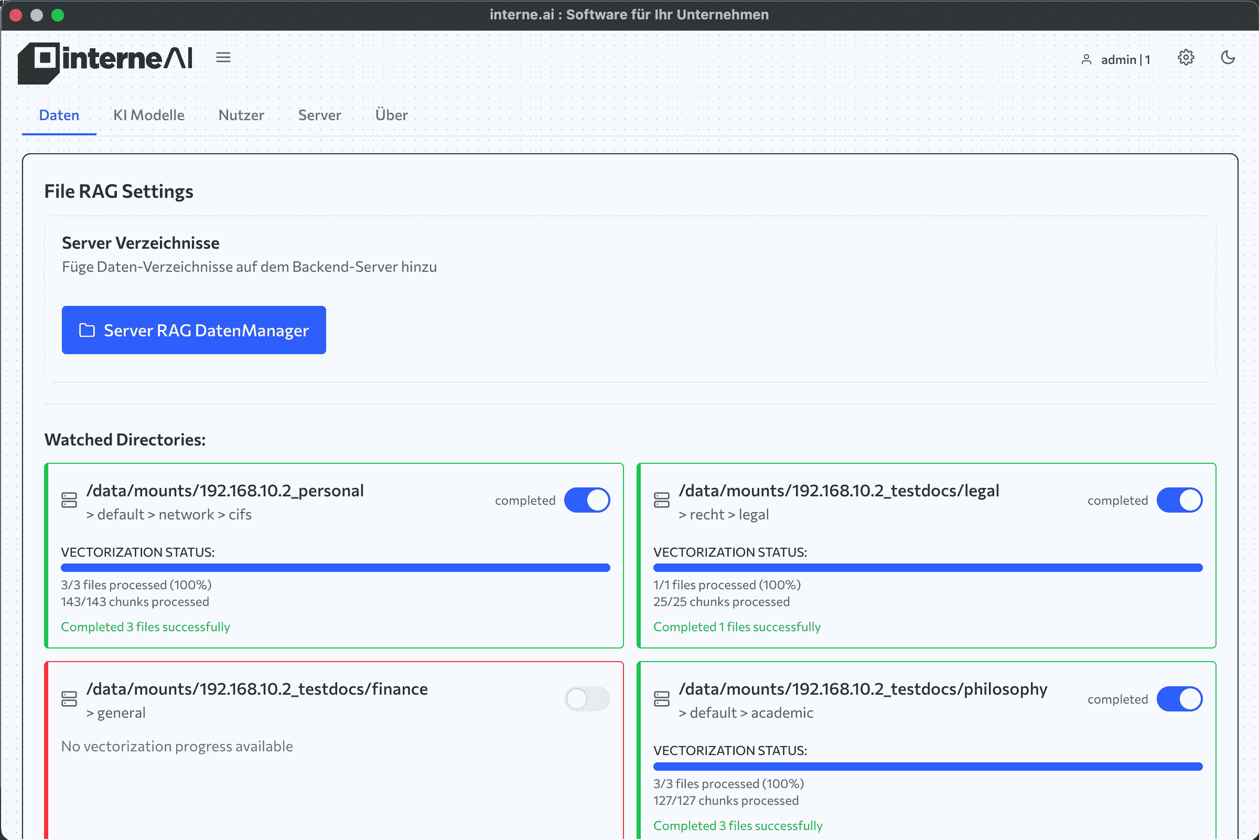This screenshot has height=840, width=1259.
Task: Click the admin | 1 user label
Action: [x=1125, y=59]
